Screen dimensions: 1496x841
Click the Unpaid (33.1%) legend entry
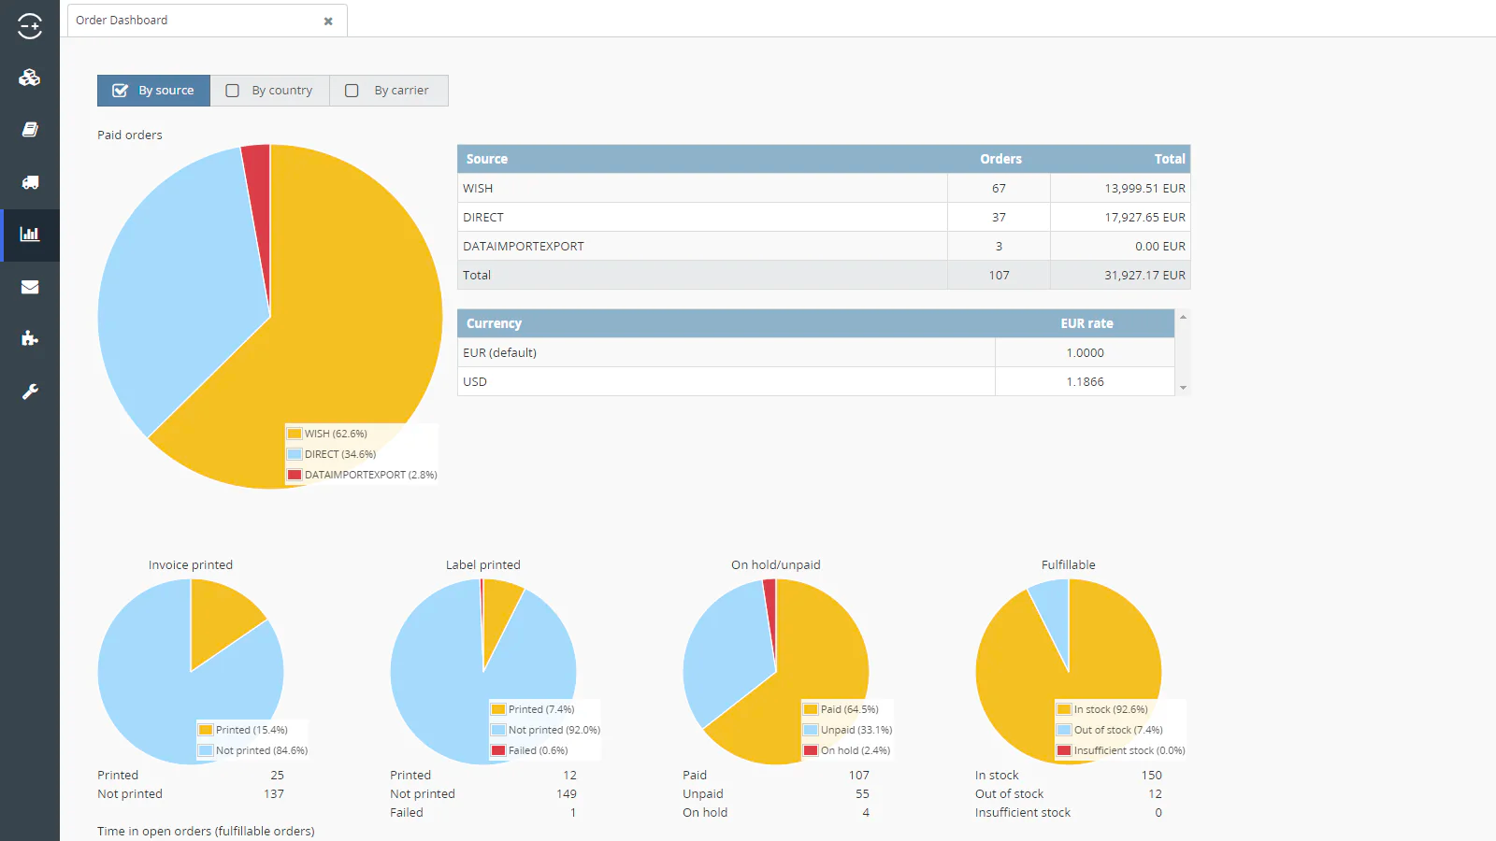(848, 730)
